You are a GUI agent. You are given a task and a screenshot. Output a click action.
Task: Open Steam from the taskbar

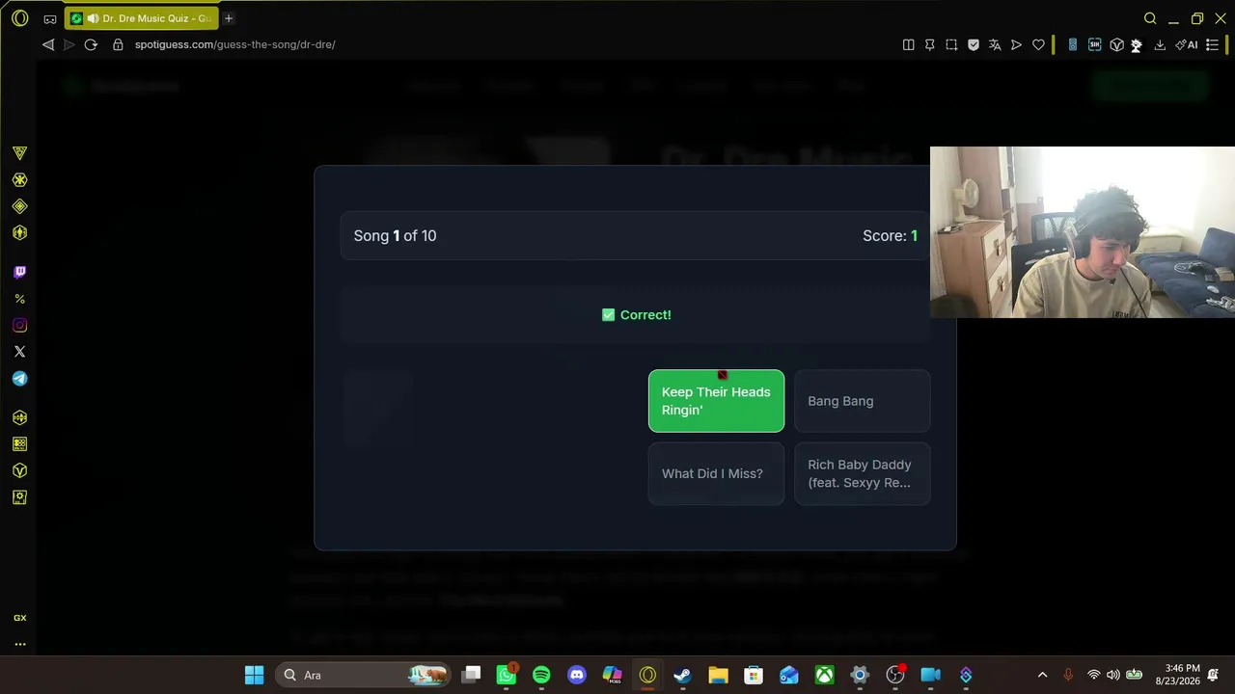tap(683, 675)
